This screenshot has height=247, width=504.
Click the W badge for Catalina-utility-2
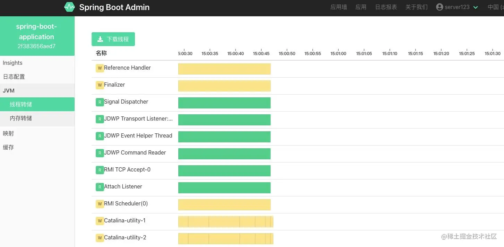(x=100, y=238)
